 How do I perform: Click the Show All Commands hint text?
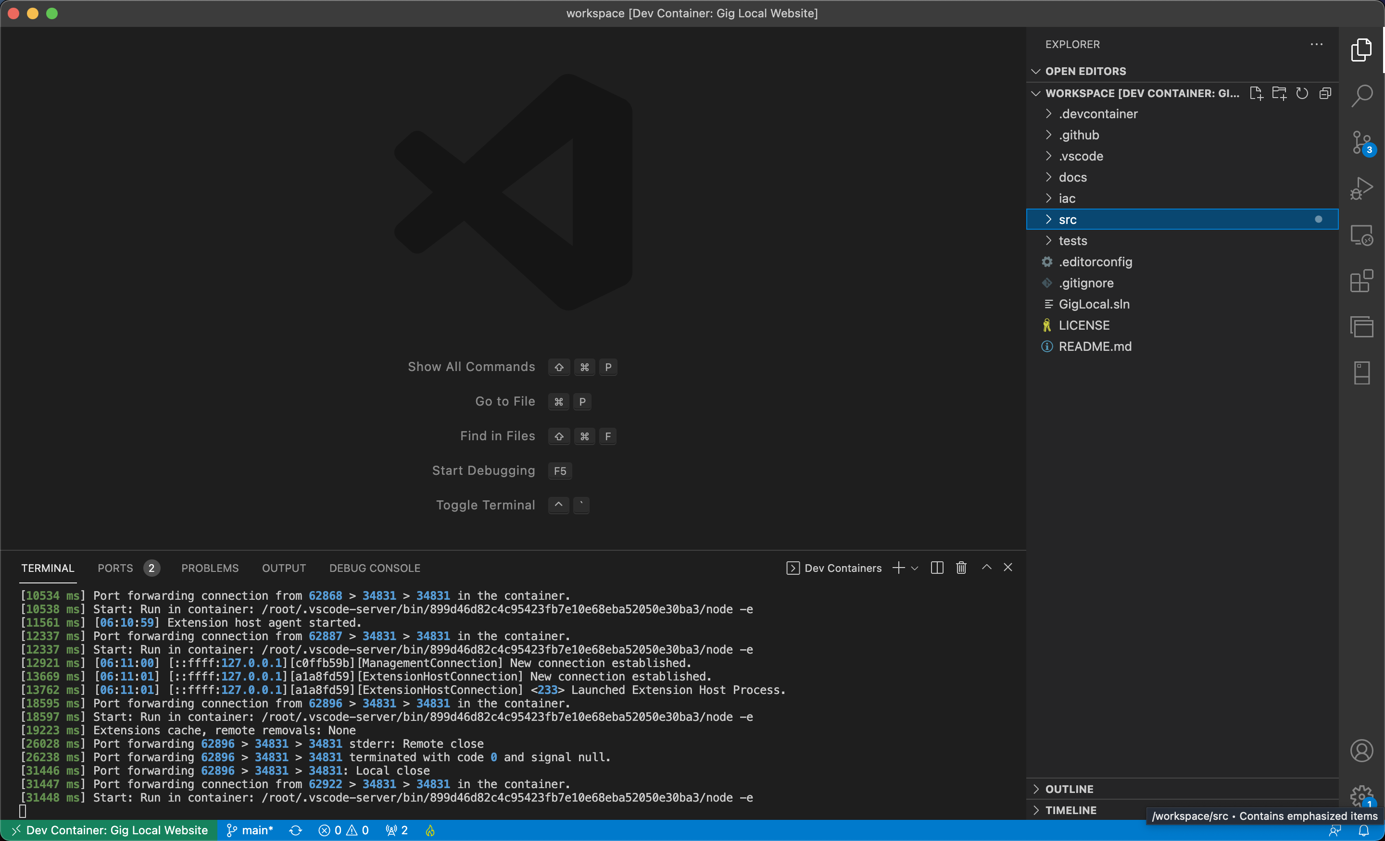471,366
